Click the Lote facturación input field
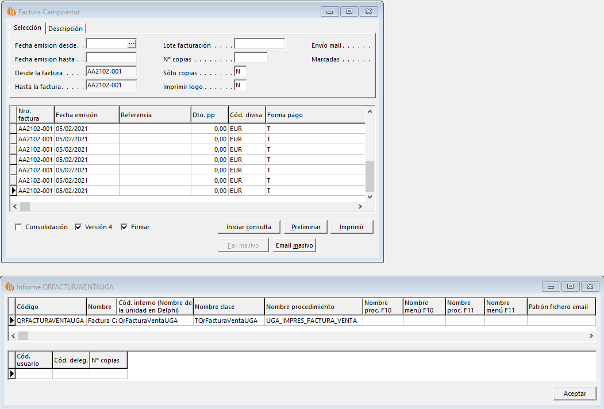Screen dimensions: 604x409 [259, 44]
